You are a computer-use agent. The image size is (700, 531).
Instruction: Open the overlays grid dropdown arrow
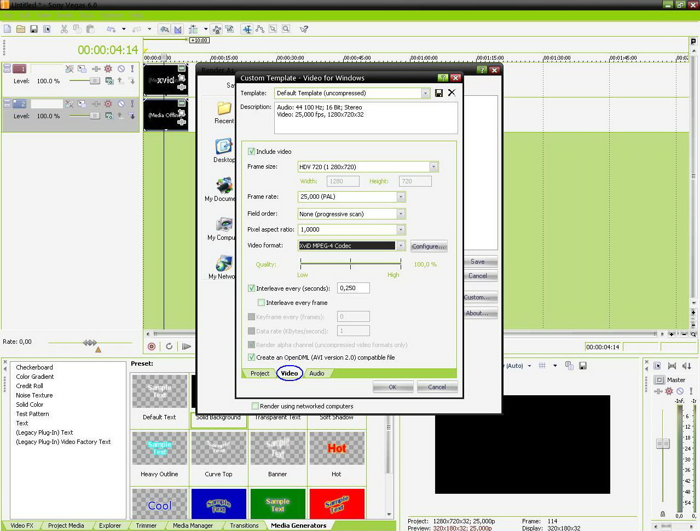(555, 366)
